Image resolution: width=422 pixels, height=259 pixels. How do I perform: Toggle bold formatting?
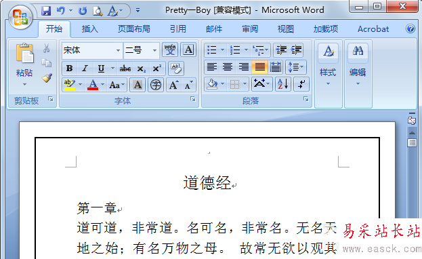click(x=70, y=68)
